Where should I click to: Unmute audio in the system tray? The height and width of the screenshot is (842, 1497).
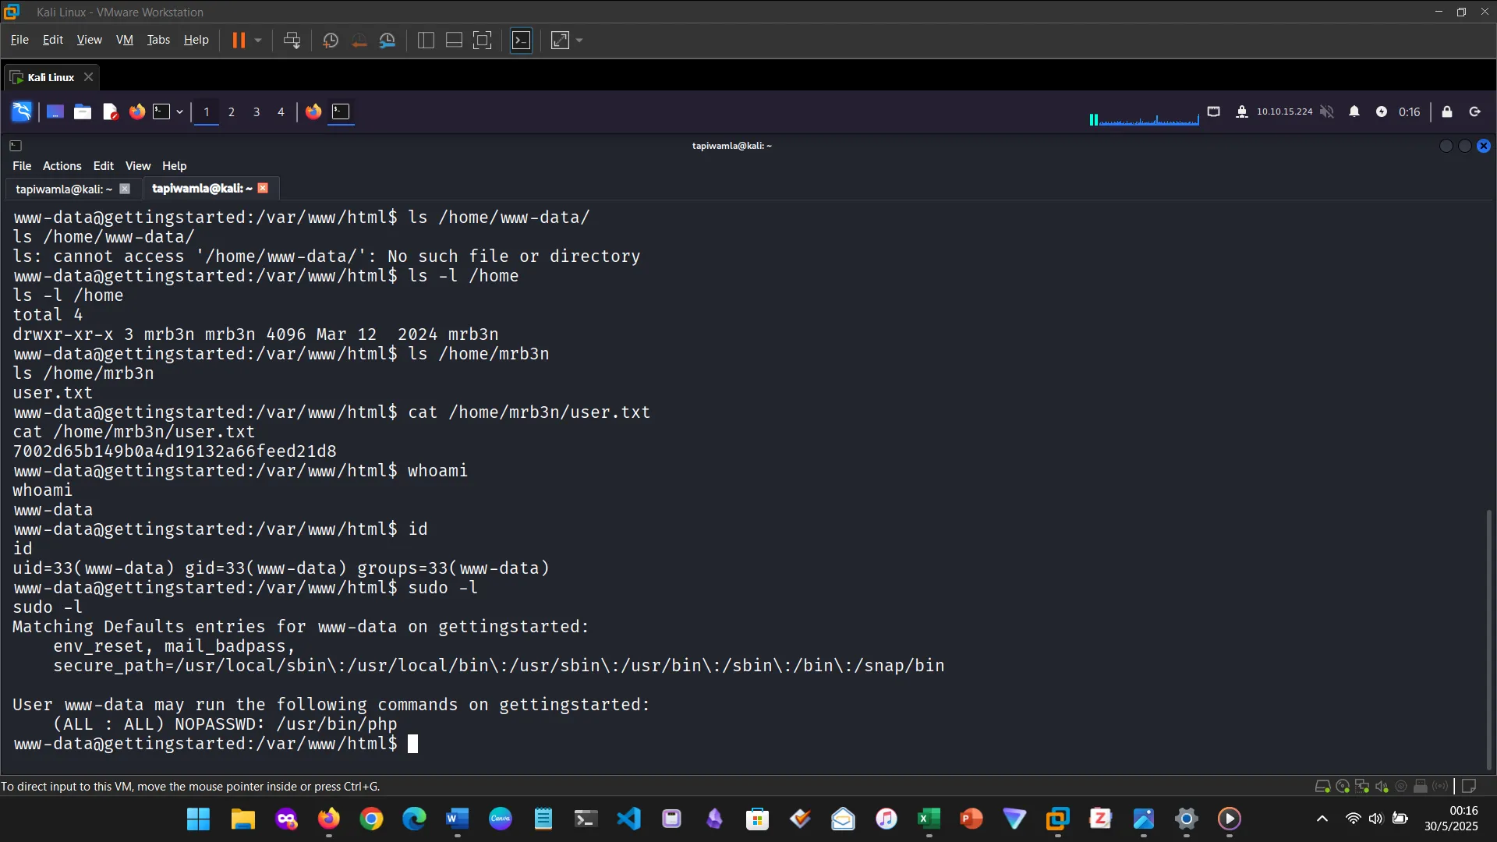tap(1328, 111)
